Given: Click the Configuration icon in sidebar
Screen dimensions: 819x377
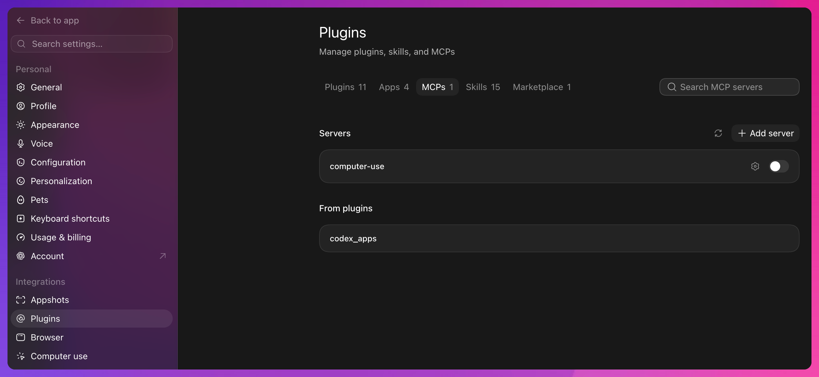Looking at the screenshot, I should [x=21, y=162].
